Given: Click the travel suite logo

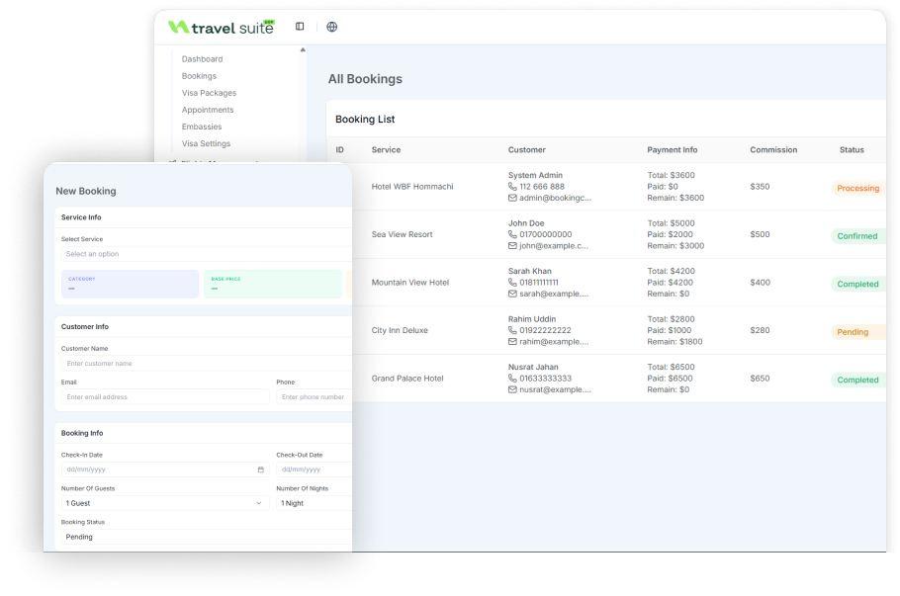Looking at the screenshot, I should pos(222,27).
